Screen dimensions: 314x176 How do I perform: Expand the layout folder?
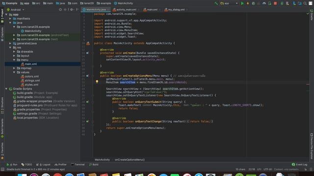coord(14,56)
